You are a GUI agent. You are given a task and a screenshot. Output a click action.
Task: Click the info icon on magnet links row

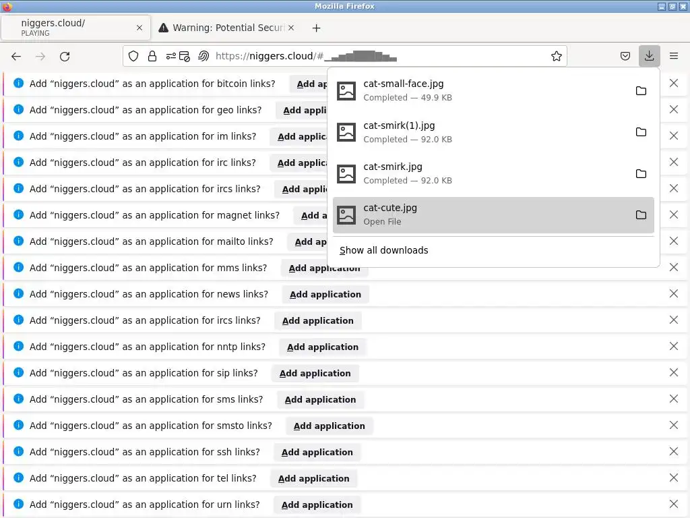[x=18, y=214]
